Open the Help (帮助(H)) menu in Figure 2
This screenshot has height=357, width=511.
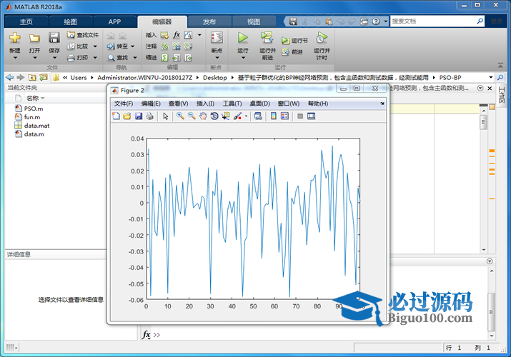318,104
